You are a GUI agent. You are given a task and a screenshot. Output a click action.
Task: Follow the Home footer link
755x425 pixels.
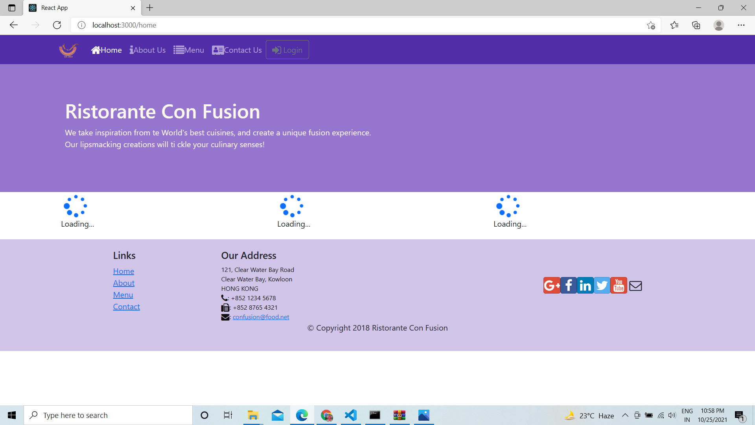tap(123, 271)
